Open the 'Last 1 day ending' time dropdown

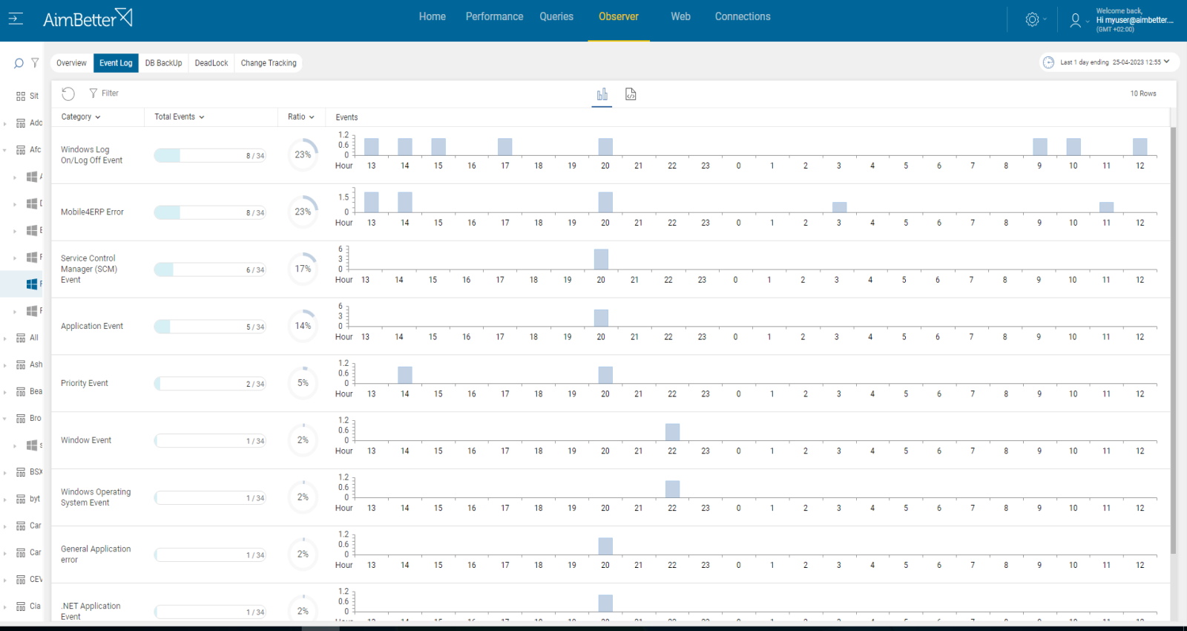tap(1115, 62)
